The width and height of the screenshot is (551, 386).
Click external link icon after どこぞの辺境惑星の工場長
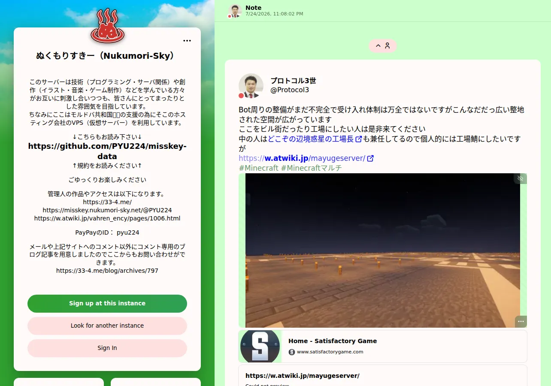pyautogui.click(x=359, y=139)
